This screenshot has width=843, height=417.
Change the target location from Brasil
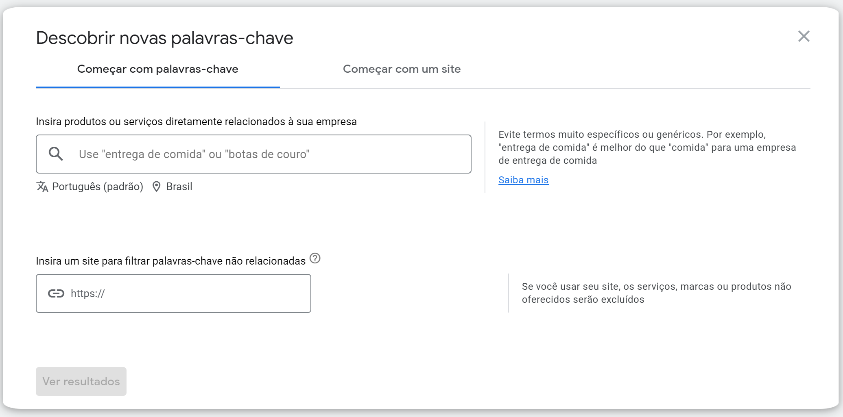(179, 187)
